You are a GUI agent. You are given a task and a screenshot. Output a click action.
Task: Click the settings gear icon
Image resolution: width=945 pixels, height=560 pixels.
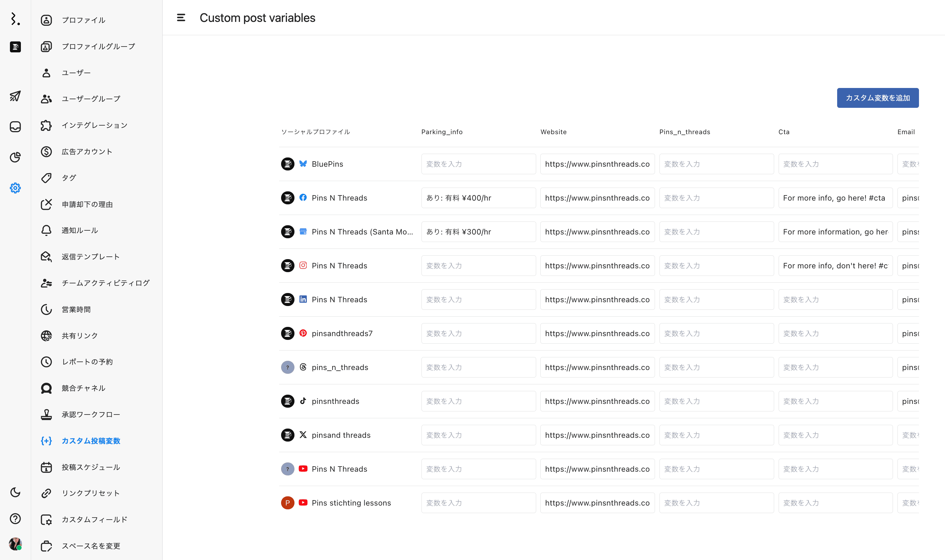pyautogui.click(x=15, y=188)
